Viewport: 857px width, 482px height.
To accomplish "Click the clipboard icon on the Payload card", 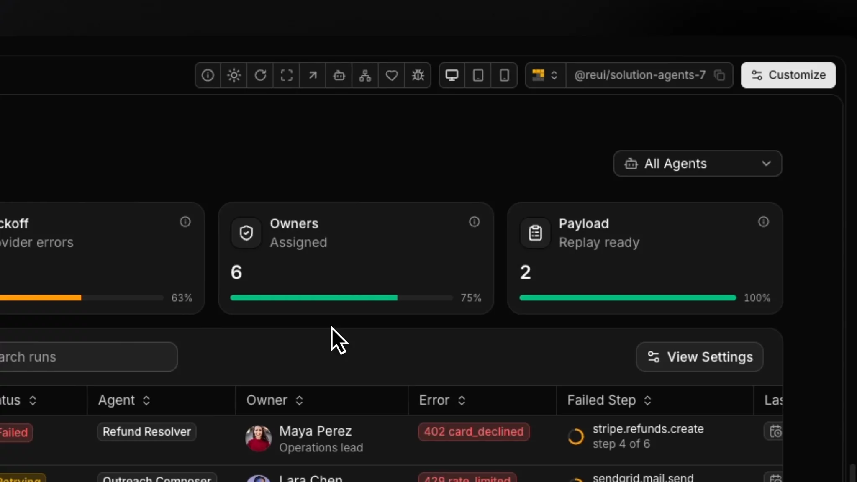I will coord(535,233).
